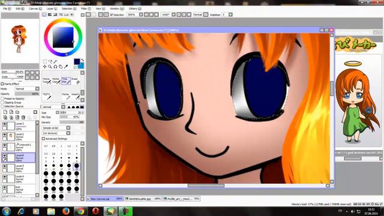
Task: Select the magic wand tool
Action: (55, 61)
